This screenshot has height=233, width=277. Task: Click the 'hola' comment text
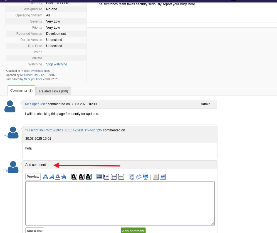click(28, 148)
